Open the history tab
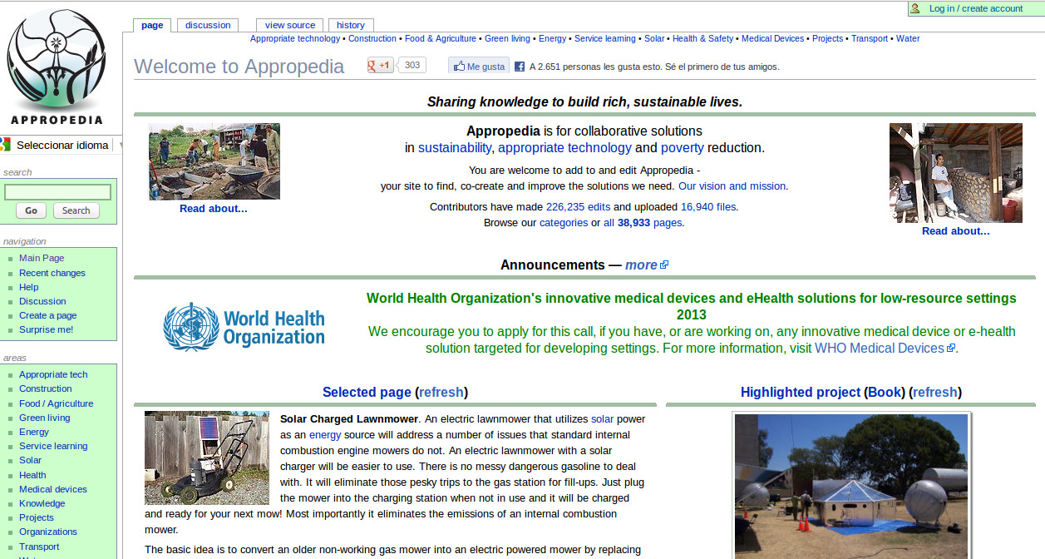Viewport: 1045px width, 559px height. pyautogui.click(x=350, y=25)
